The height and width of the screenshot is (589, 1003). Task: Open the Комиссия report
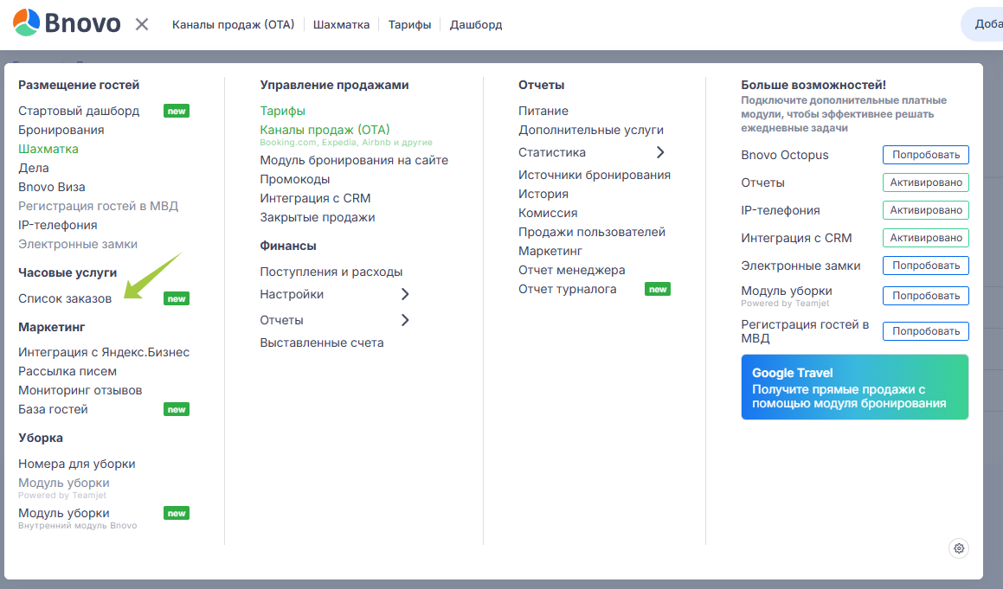click(548, 213)
